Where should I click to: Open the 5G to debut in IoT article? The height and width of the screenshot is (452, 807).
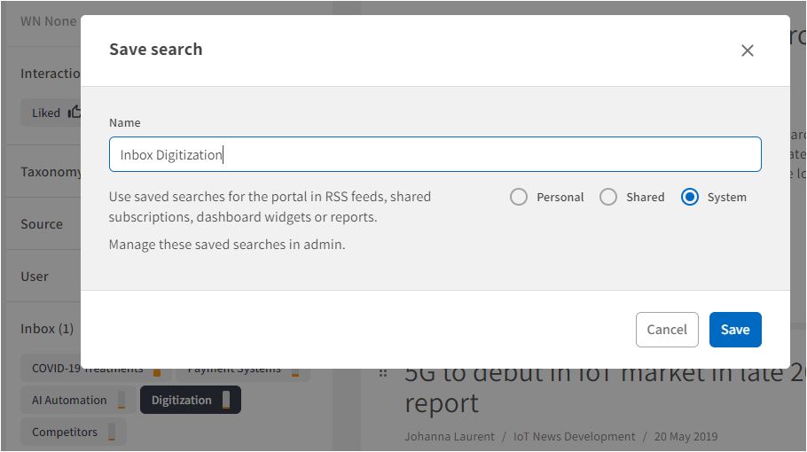pyautogui.click(x=605, y=389)
